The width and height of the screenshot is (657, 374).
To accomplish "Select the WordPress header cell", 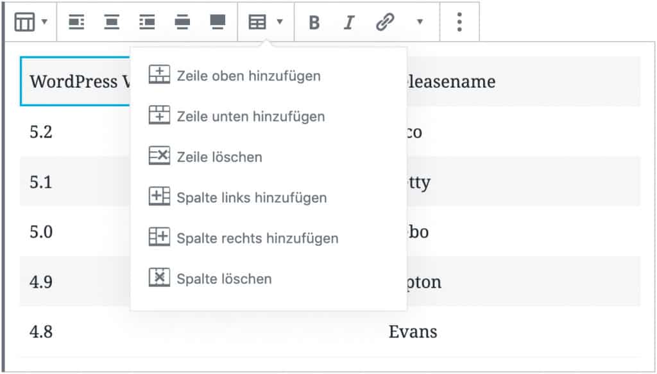I will 76,81.
